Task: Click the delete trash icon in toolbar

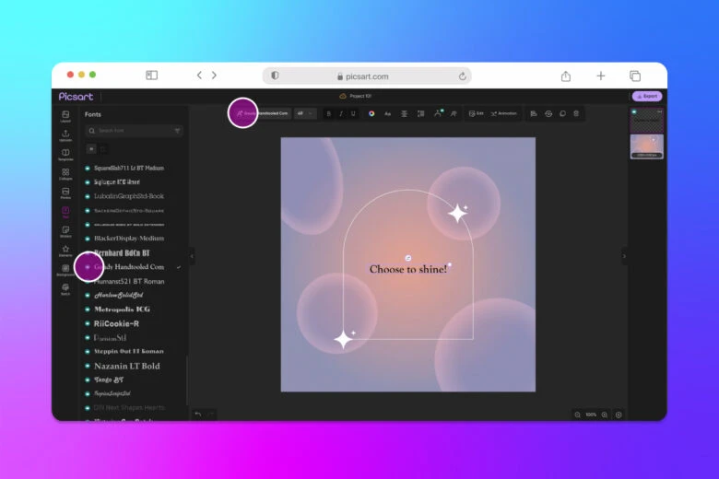Action: [x=576, y=113]
